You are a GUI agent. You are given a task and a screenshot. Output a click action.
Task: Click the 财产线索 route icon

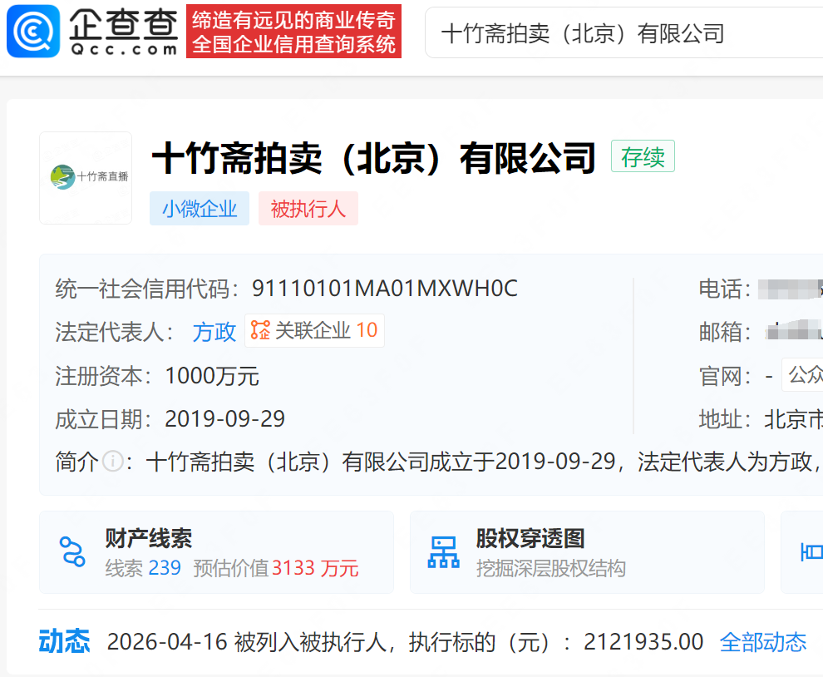coord(72,552)
